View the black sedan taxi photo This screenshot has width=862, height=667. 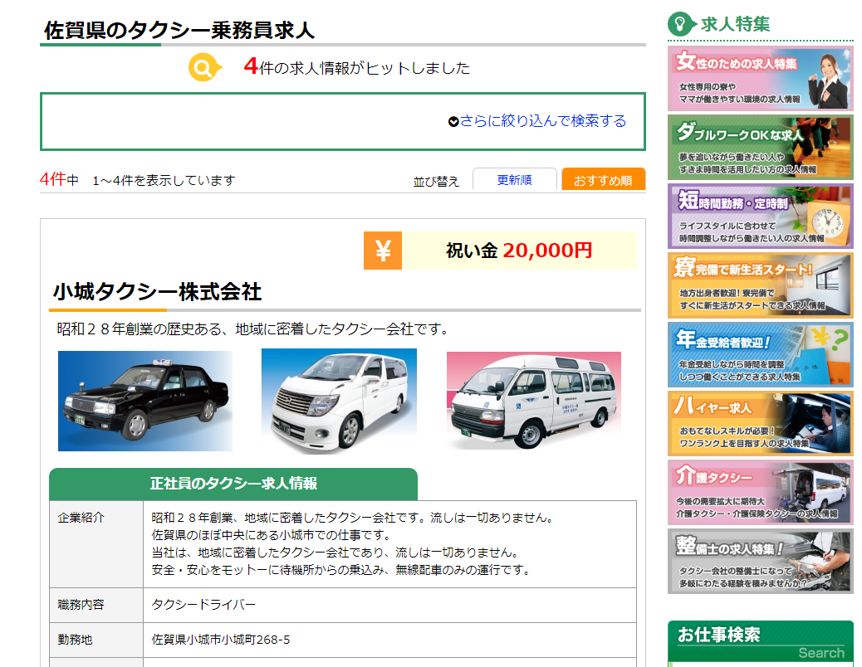[145, 401]
